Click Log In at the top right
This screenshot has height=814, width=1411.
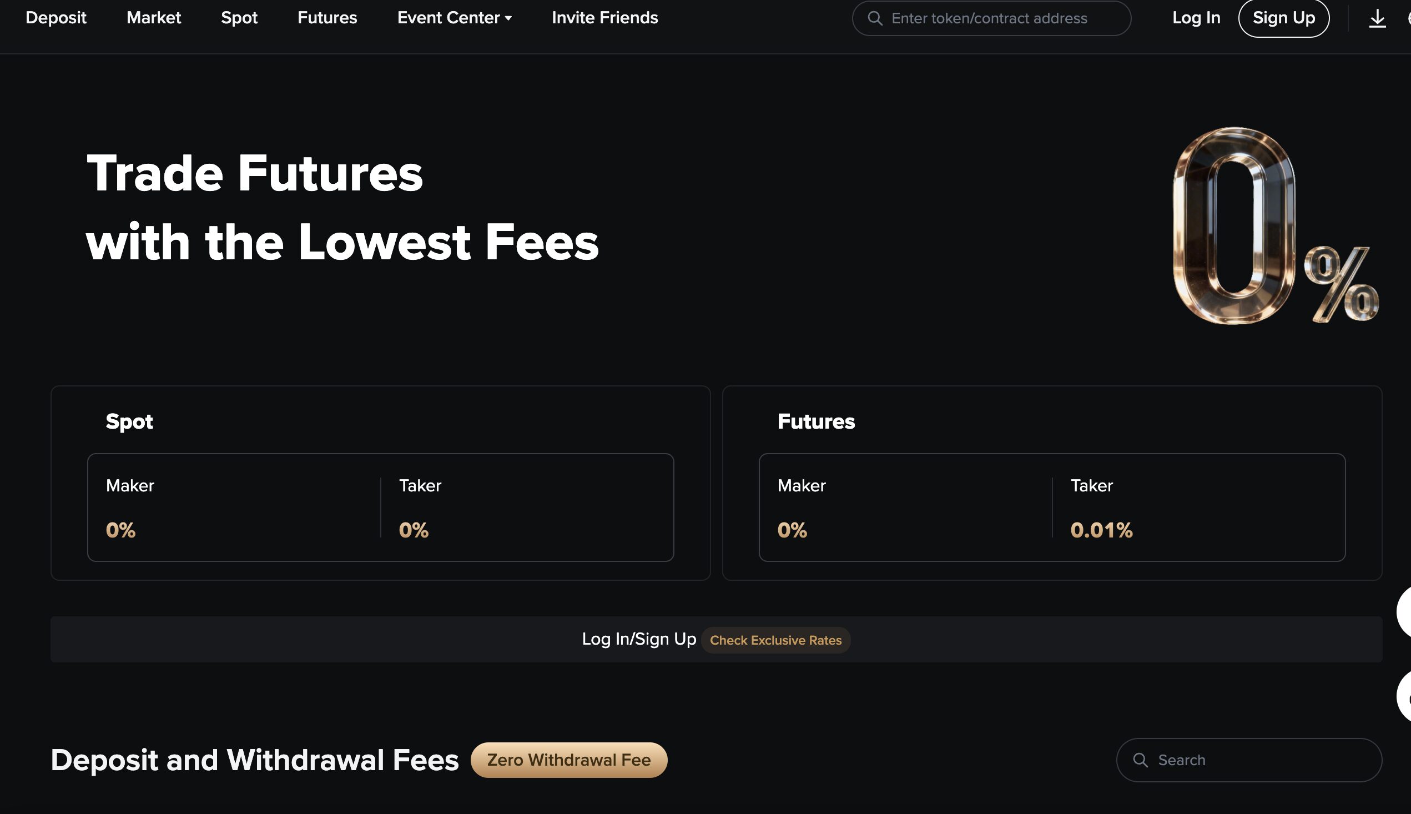click(1195, 17)
